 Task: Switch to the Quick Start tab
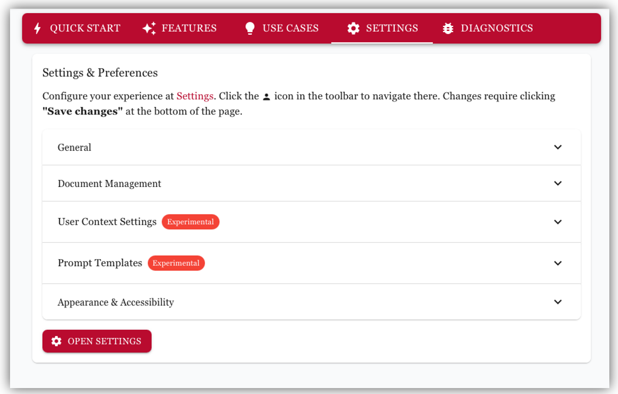(x=85, y=28)
